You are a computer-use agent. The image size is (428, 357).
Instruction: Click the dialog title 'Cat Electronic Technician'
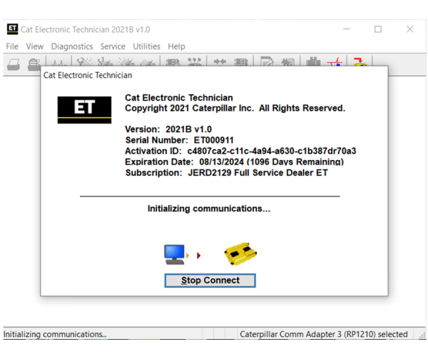(88, 75)
